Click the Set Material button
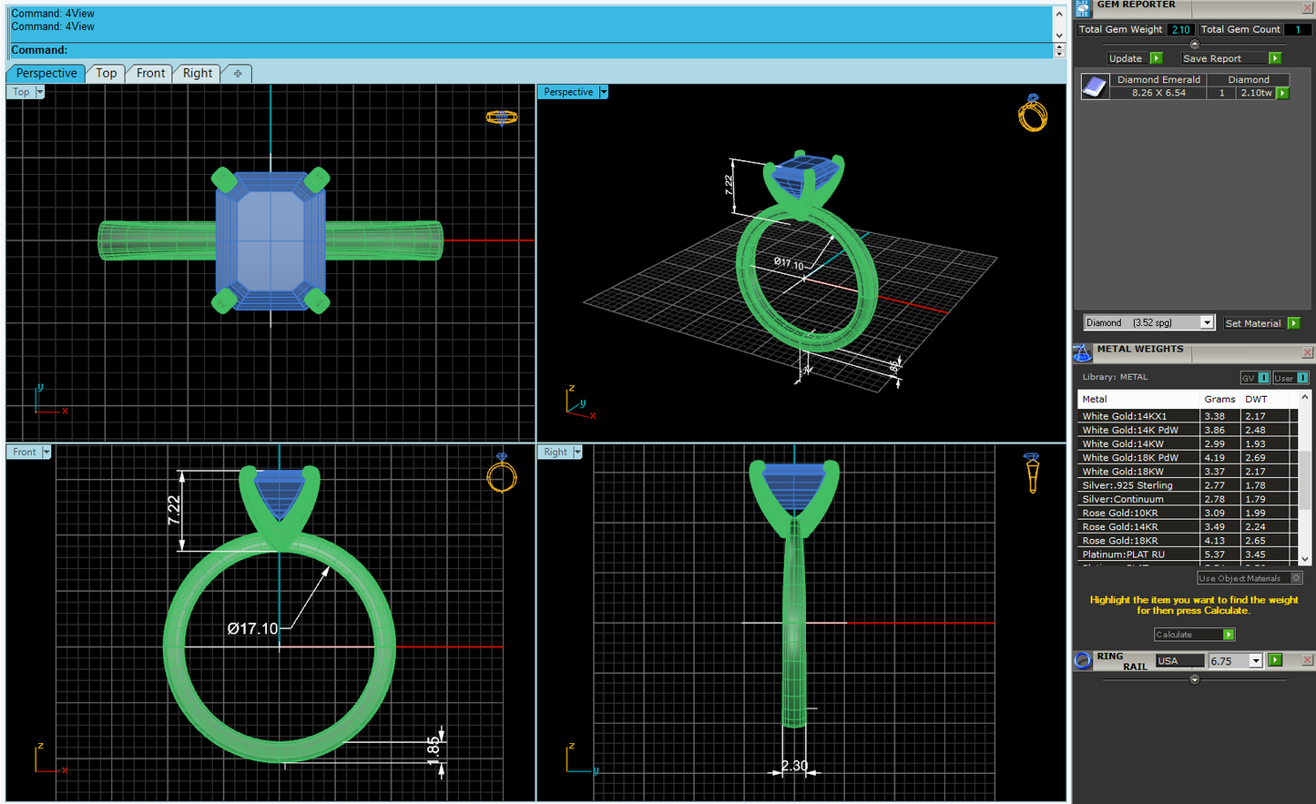The width and height of the screenshot is (1316, 804). pyautogui.click(x=1253, y=323)
